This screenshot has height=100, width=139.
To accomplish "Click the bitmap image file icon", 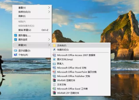I will [54, 59].
